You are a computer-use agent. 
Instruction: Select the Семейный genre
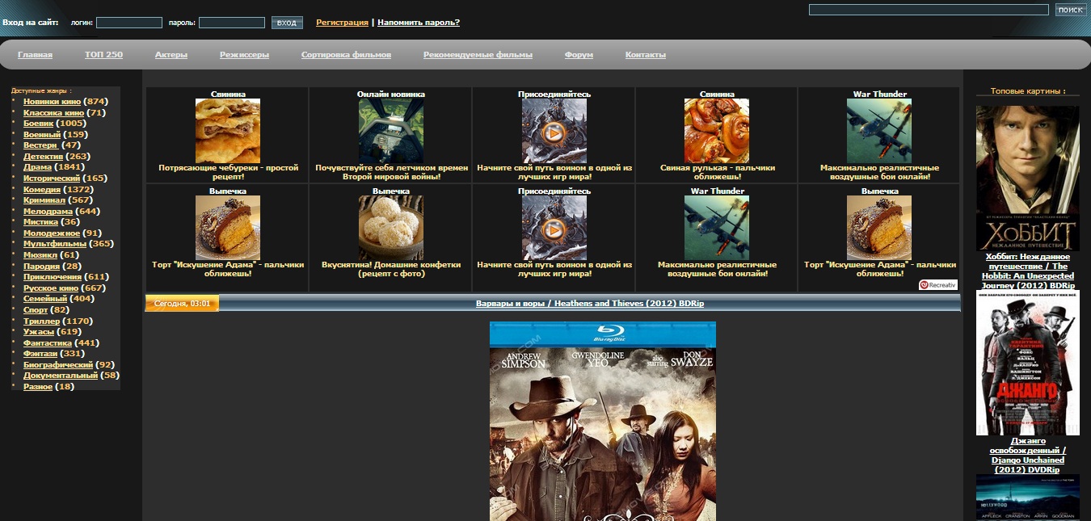45,298
